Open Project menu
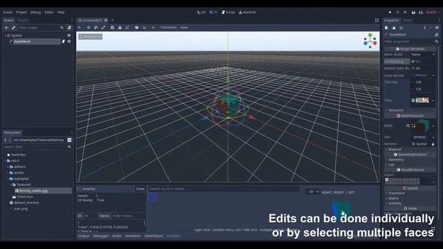The height and width of the screenshot is (249, 443). pos(21,12)
